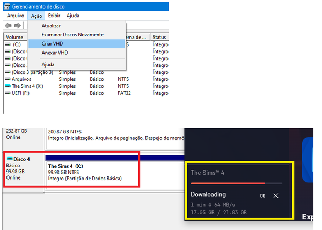The height and width of the screenshot is (230, 322).
Task: Click the Disco 4 disk icon
Action: tap(10, 158)
